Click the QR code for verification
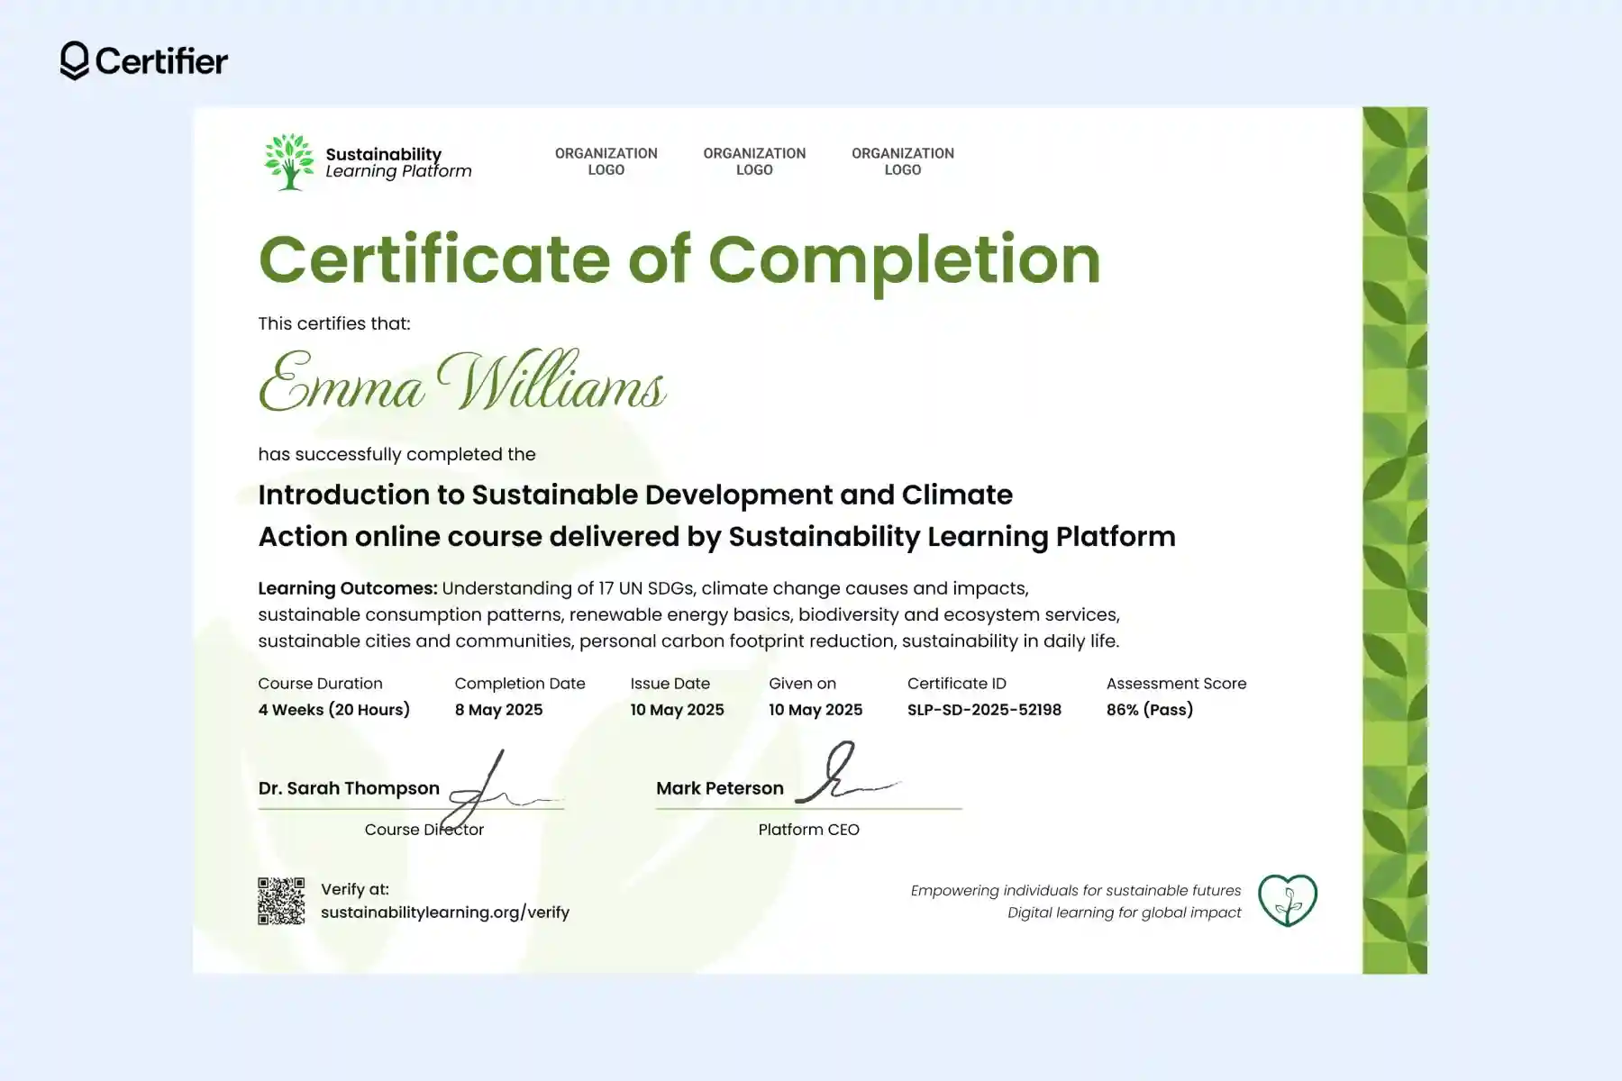Viewport: 1622px width, 1081px height. click(x=283, y=899)
